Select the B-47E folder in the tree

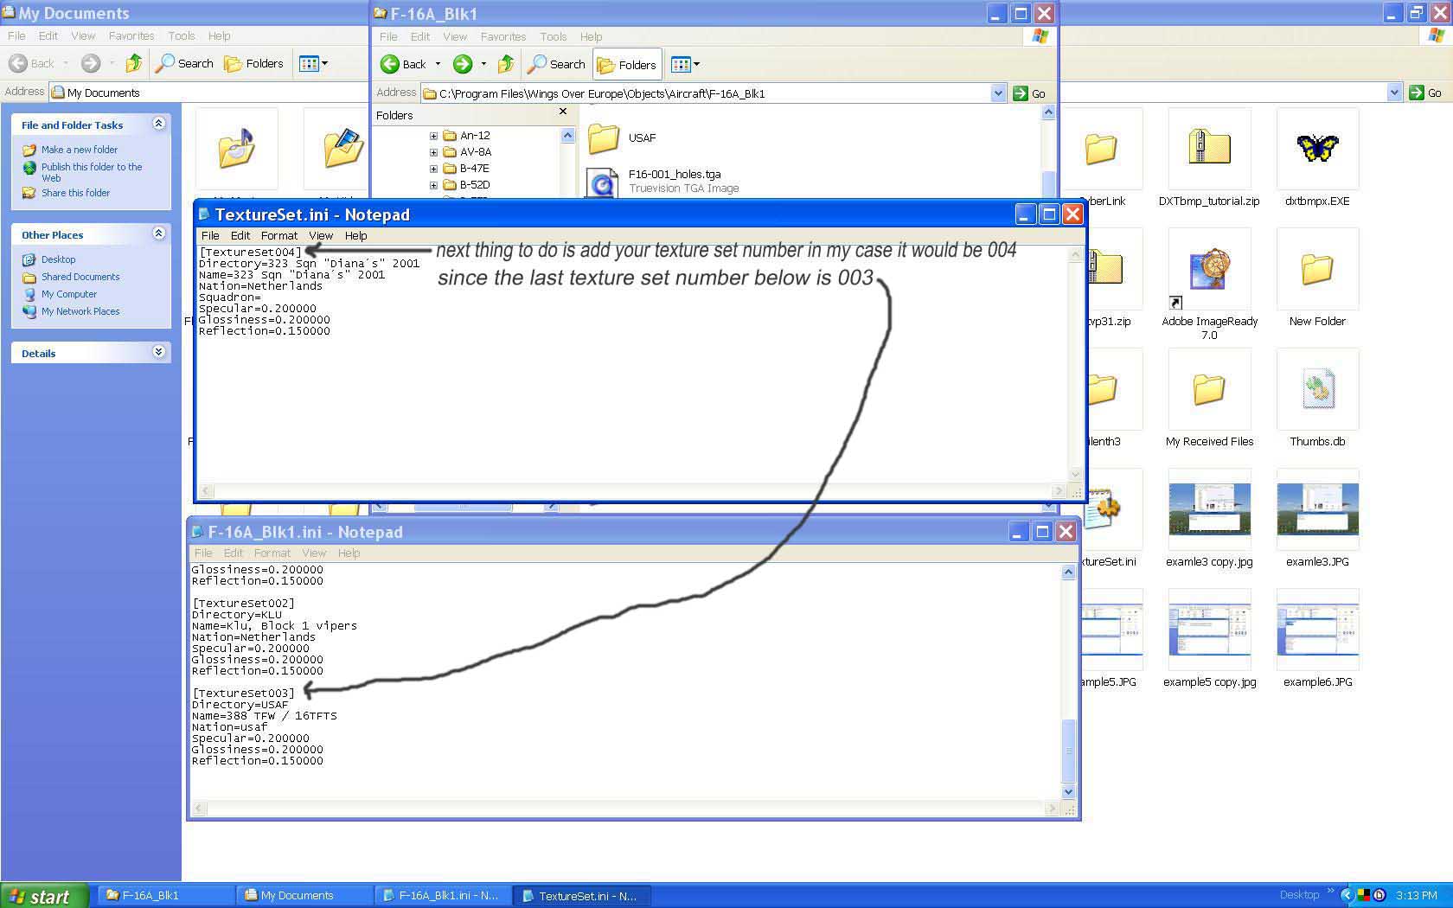click(467, 169)
